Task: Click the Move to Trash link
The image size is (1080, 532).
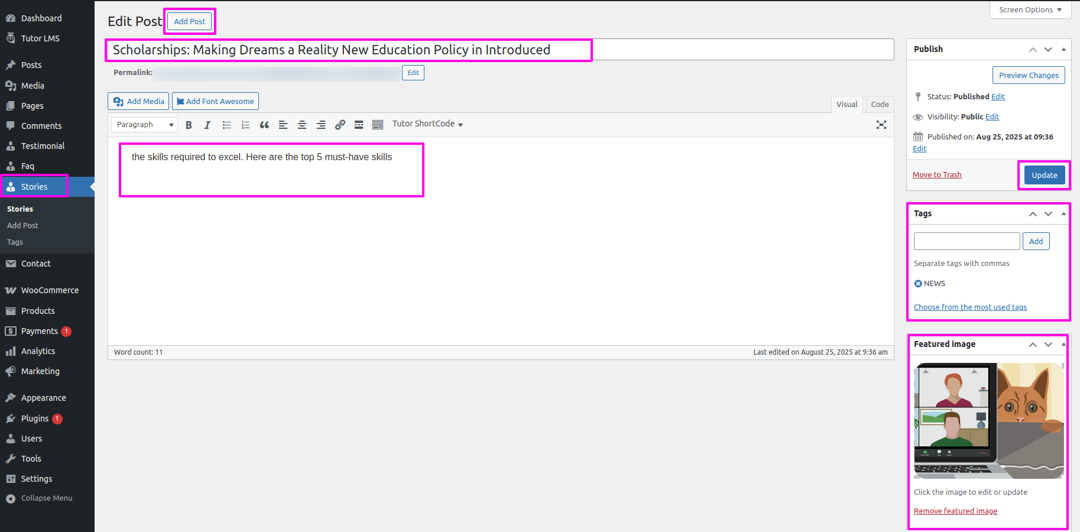Action: (x=937, y=175)
